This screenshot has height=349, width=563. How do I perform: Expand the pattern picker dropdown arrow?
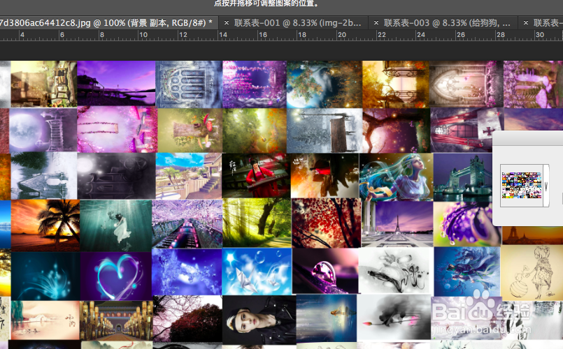[546, 186]
